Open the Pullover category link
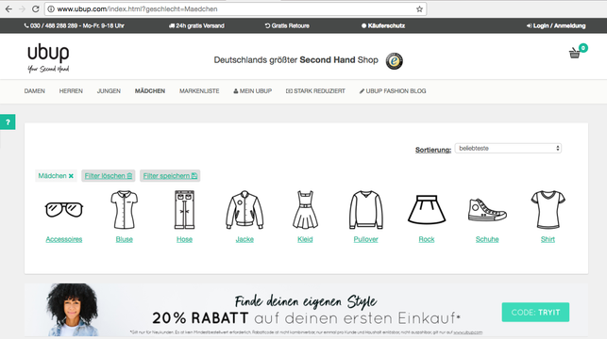The width and height of the screenshot is (607, 339). click(366, 239)
